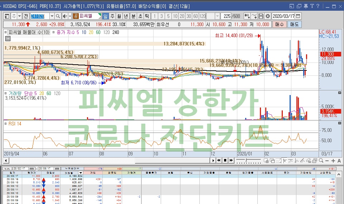The width and height of the screenshot is (344, 204).
Task: Open the calendar date picker icon
Action: tap(298, 16)
